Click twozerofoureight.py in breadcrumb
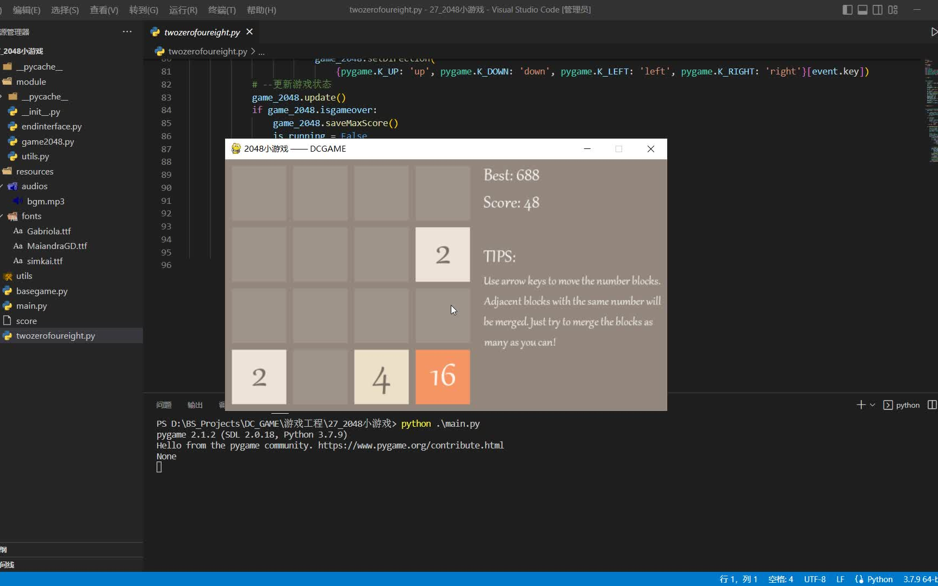Viewport: 938px width, 586px height. click(x=207, y=51)
